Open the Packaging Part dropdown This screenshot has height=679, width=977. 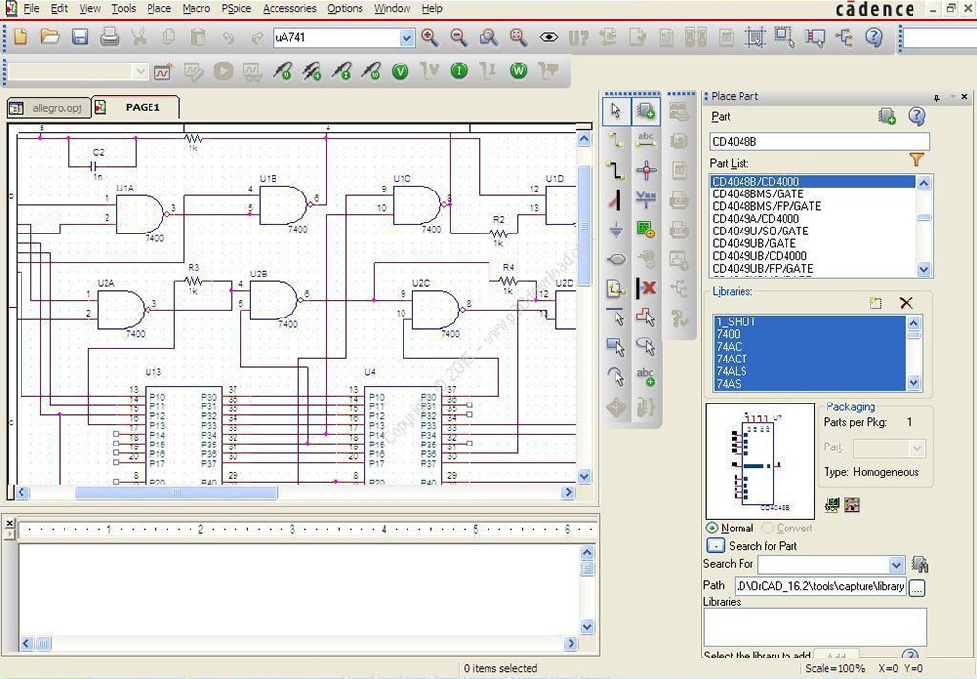tap(916, 447)
